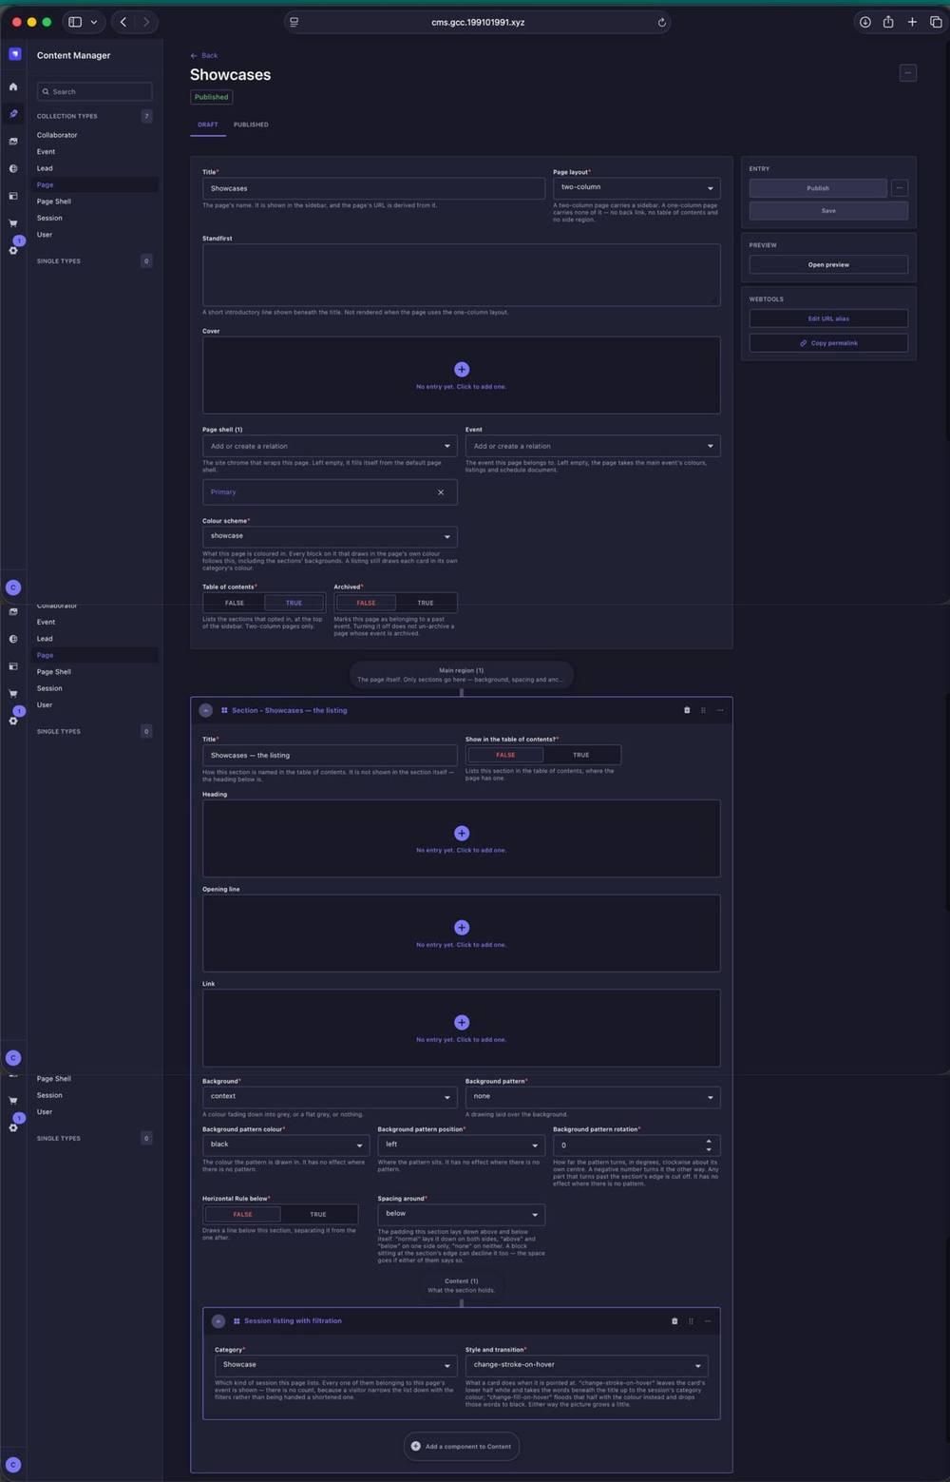Add an Opening line entry with plus icon
This screenshot has width=950, height=1482.
point(462,927)
